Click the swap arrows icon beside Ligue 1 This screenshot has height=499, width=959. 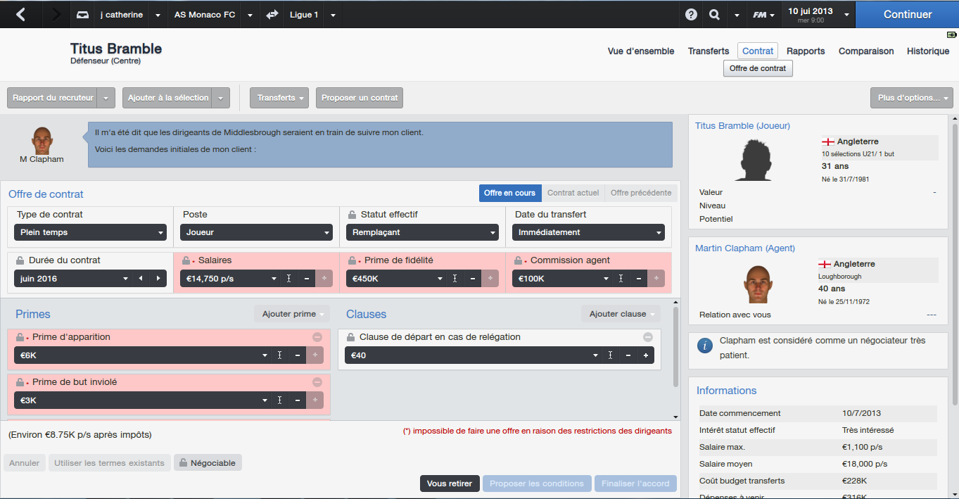[272, 14]
